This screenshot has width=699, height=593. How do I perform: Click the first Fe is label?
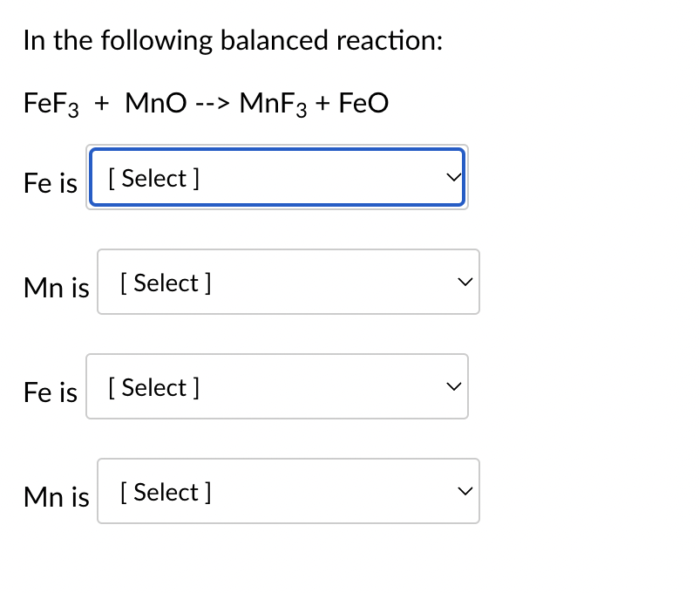(x=49, y=183)
